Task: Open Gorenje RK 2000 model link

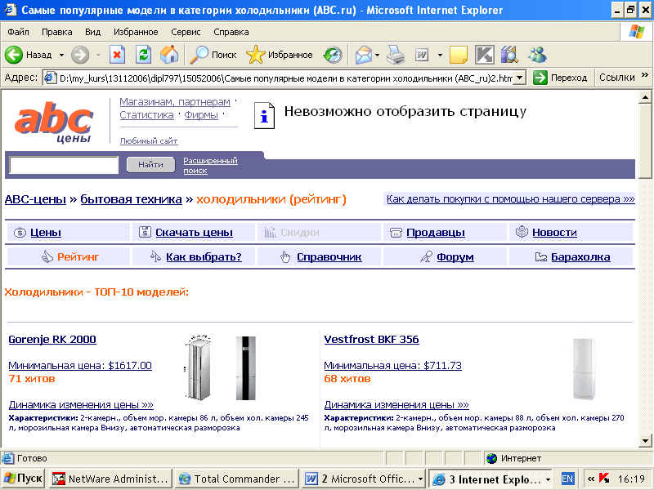Action: coord(52,339)
